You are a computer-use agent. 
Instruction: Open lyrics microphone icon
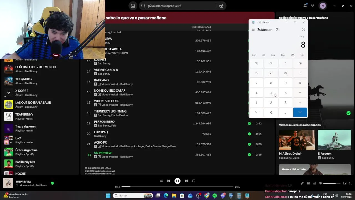[x=303, y=183]
